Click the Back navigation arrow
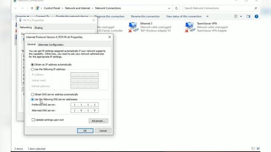This screenshot has height=152, width=271. click(16, 8)
